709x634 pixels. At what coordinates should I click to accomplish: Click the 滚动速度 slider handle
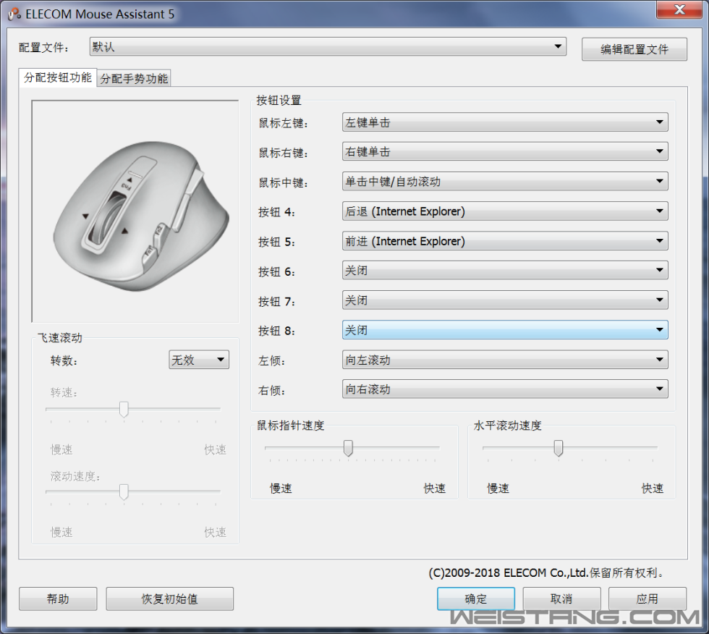pos(124,491)
